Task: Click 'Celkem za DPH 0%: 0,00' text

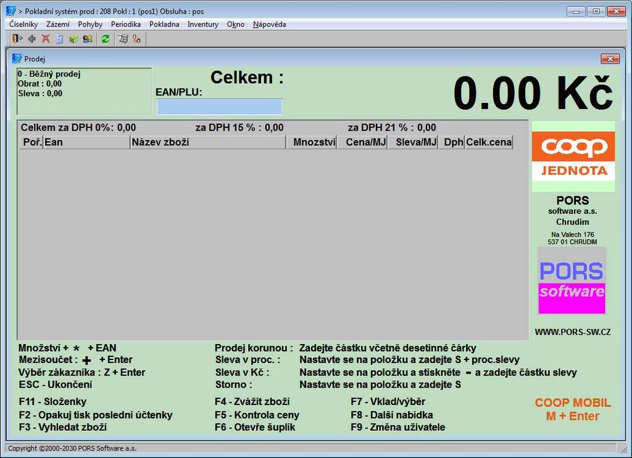Action: pos(78,128)
